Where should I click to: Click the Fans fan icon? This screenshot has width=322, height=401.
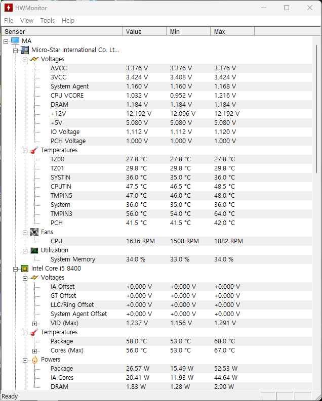click(34, 232)
